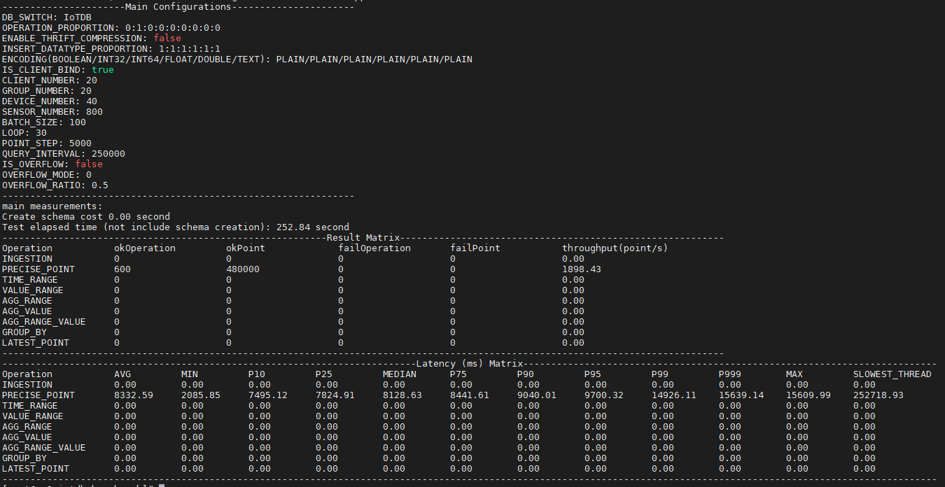Image resolution: width=945 pixels, height=487 pixels.
Task: Select the 'POINT_STEP: 5000' line
Action: click(47, 143)
